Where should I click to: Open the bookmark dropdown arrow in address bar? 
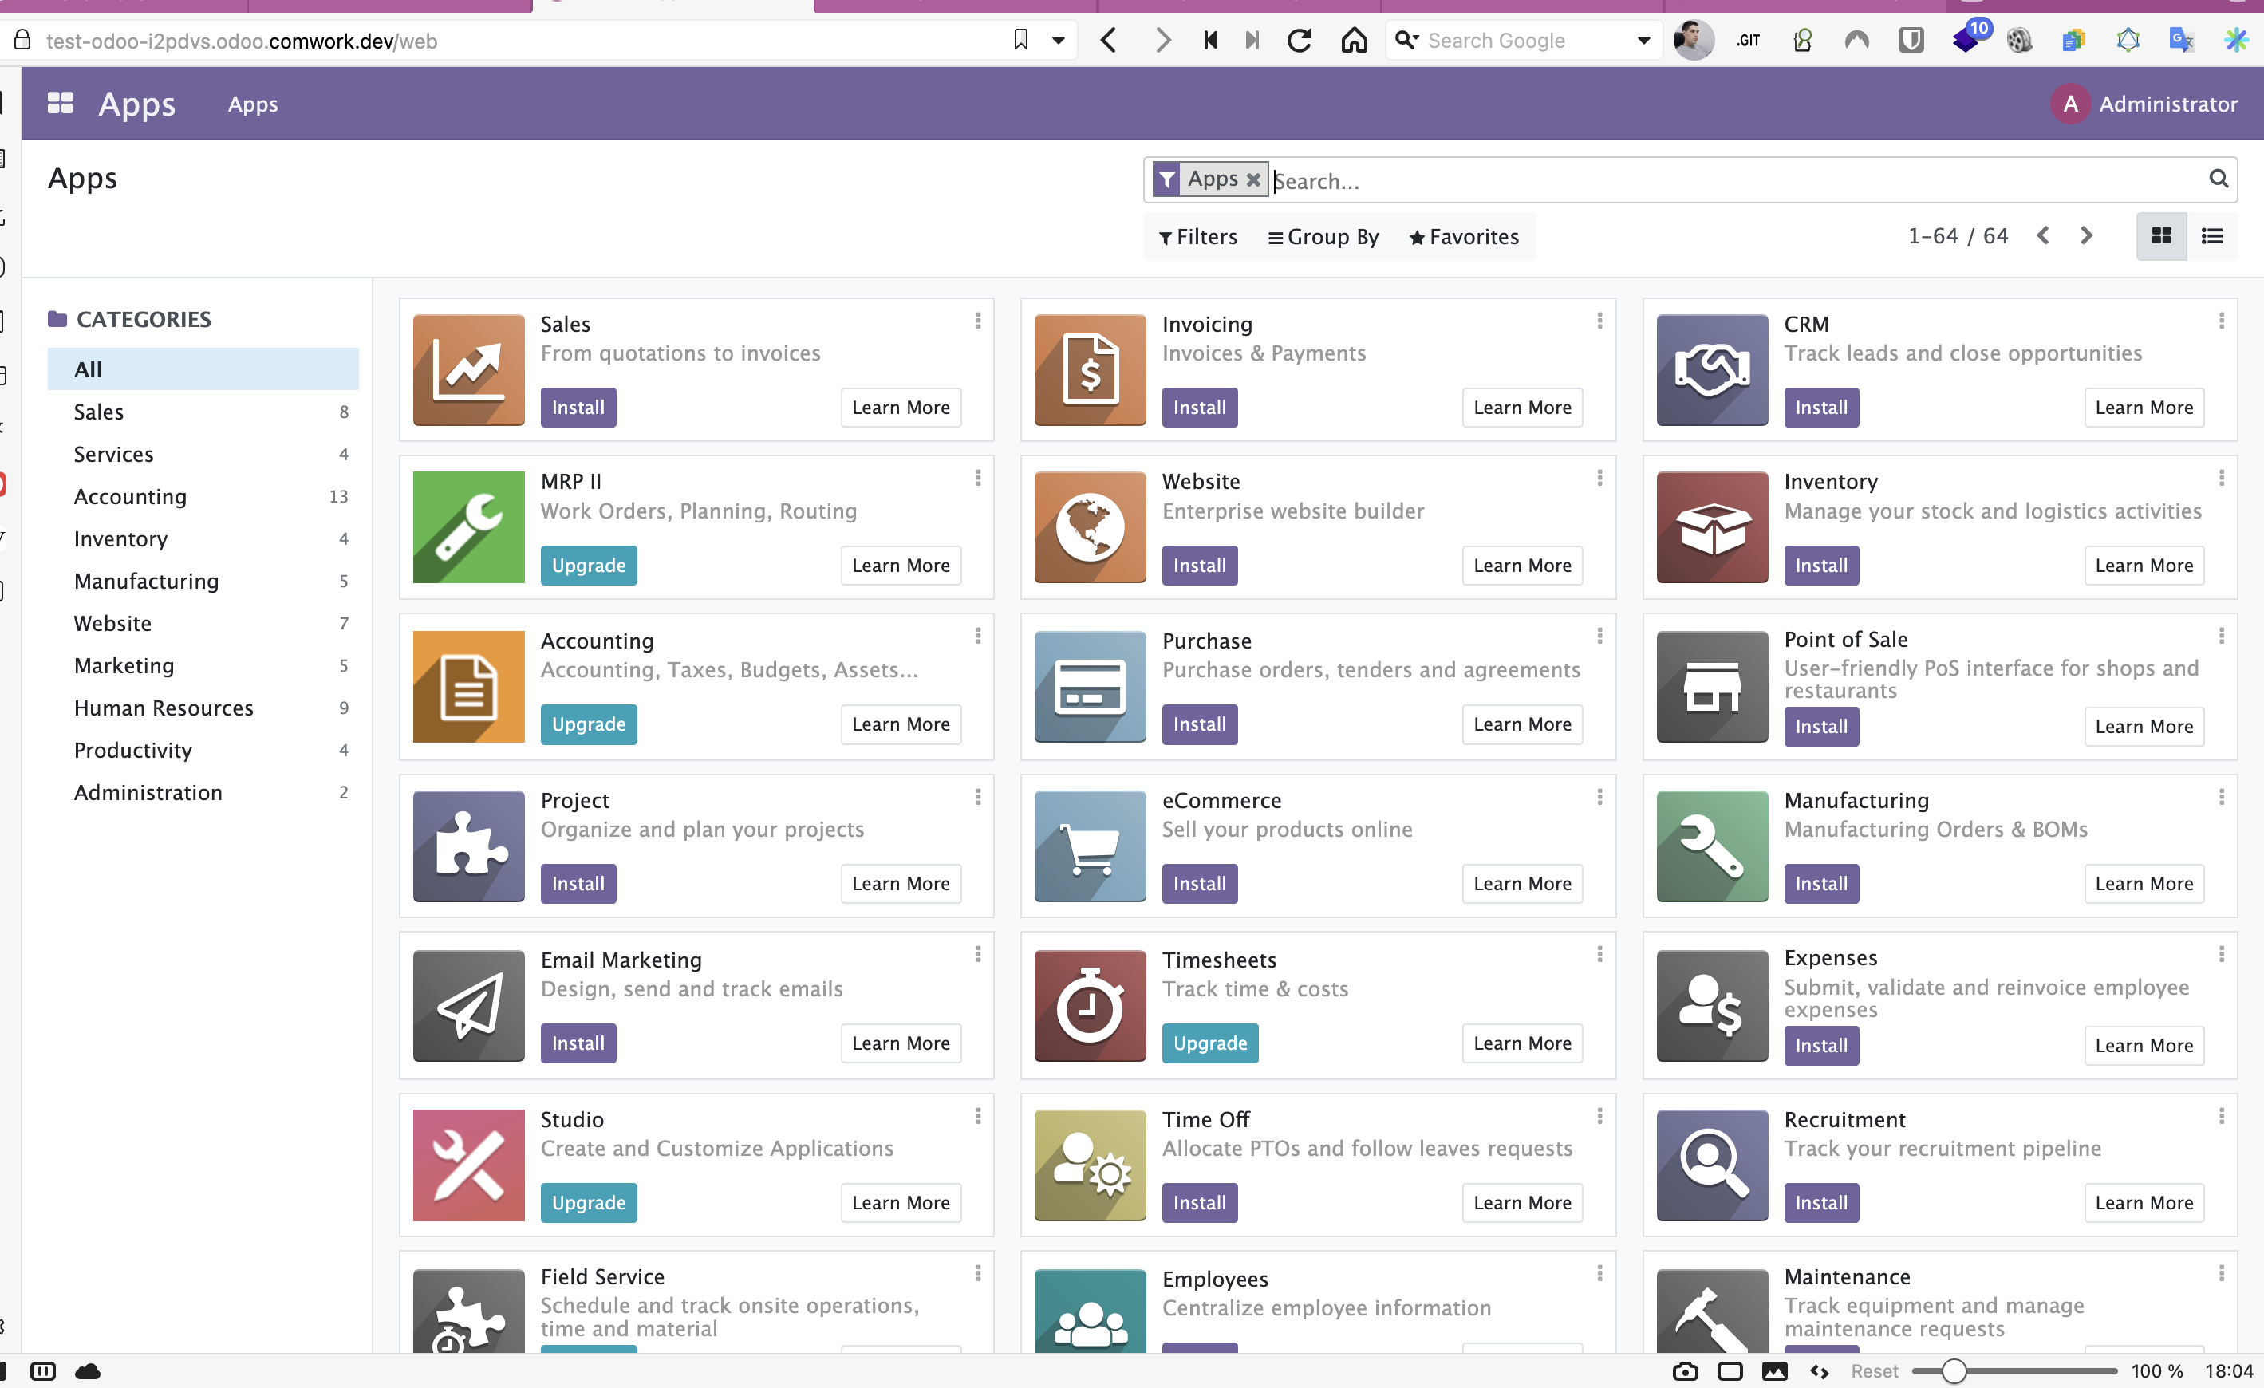pyautogui.click(x=1059, y=41)
